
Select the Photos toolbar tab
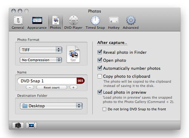click(x=56, y=23)
